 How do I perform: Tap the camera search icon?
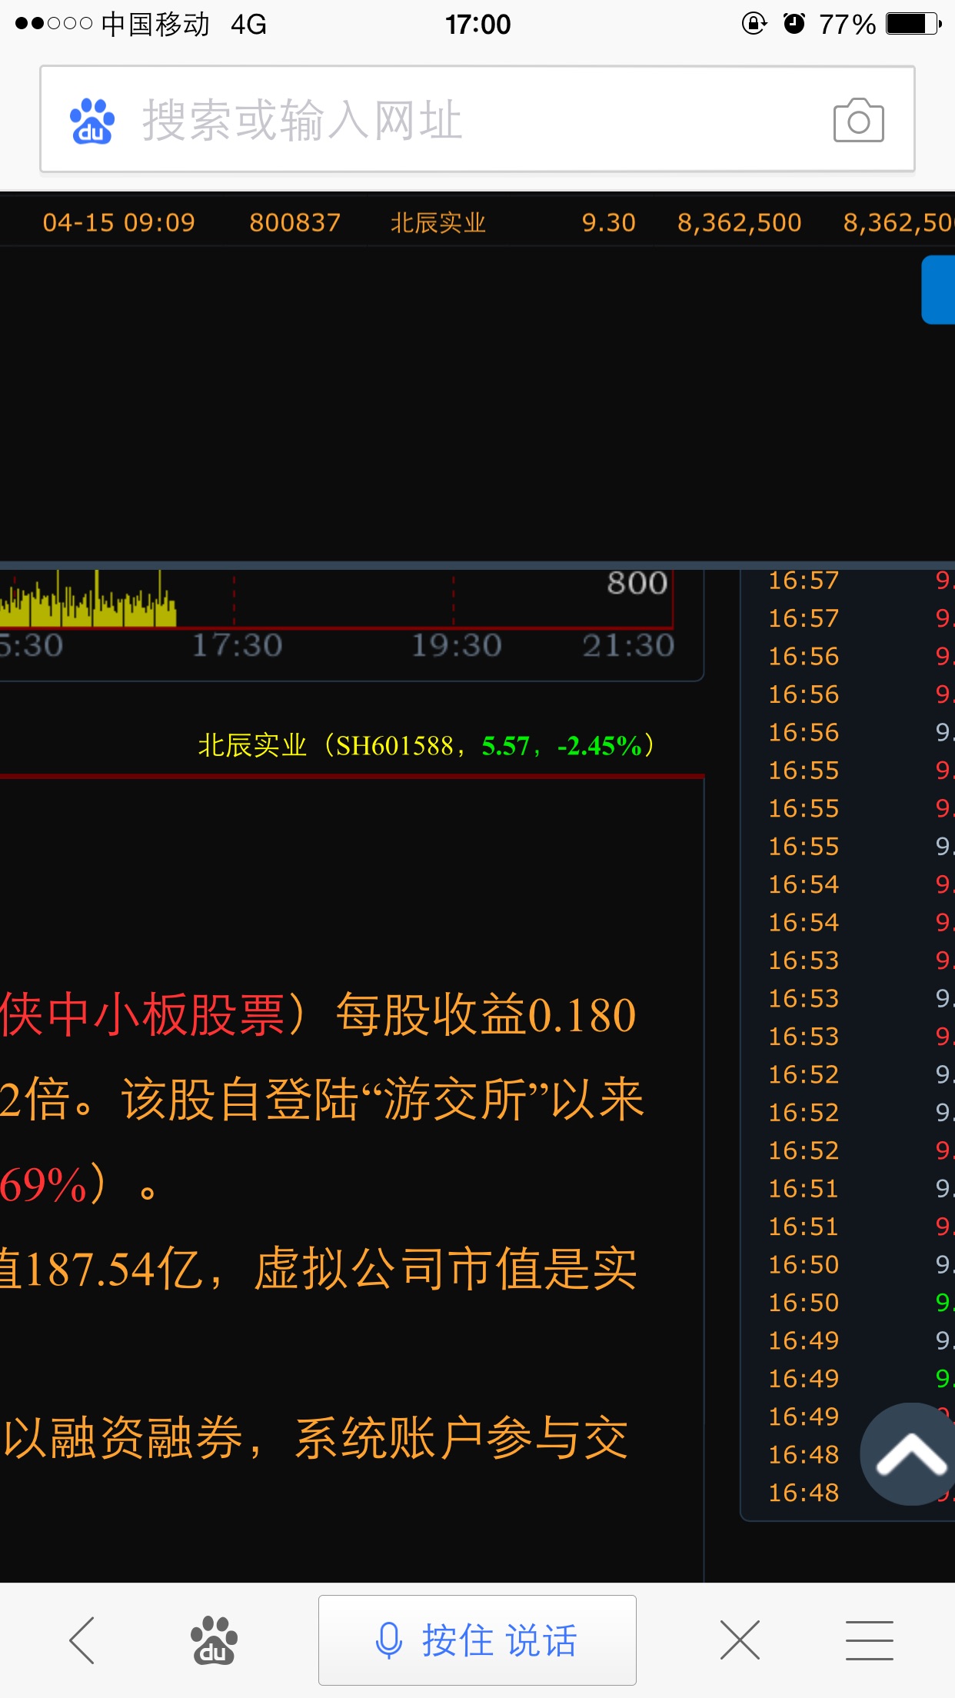coord(858,121)
